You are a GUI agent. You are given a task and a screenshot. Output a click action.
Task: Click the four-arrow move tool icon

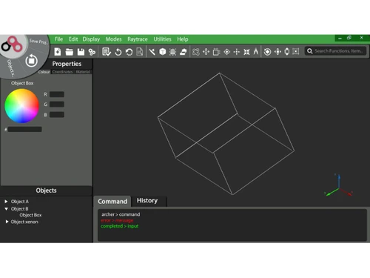(206, 52)
